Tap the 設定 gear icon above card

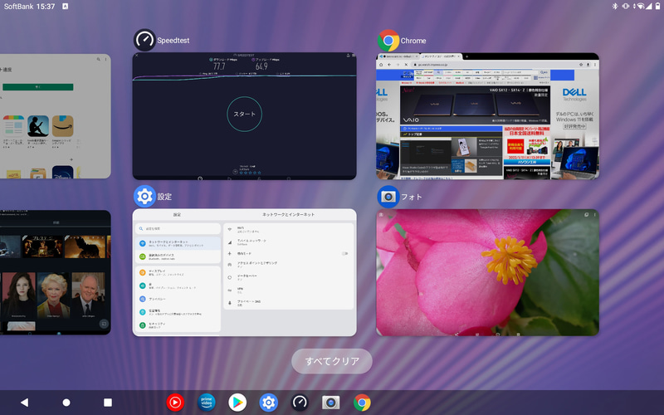[x=144, y=197]
